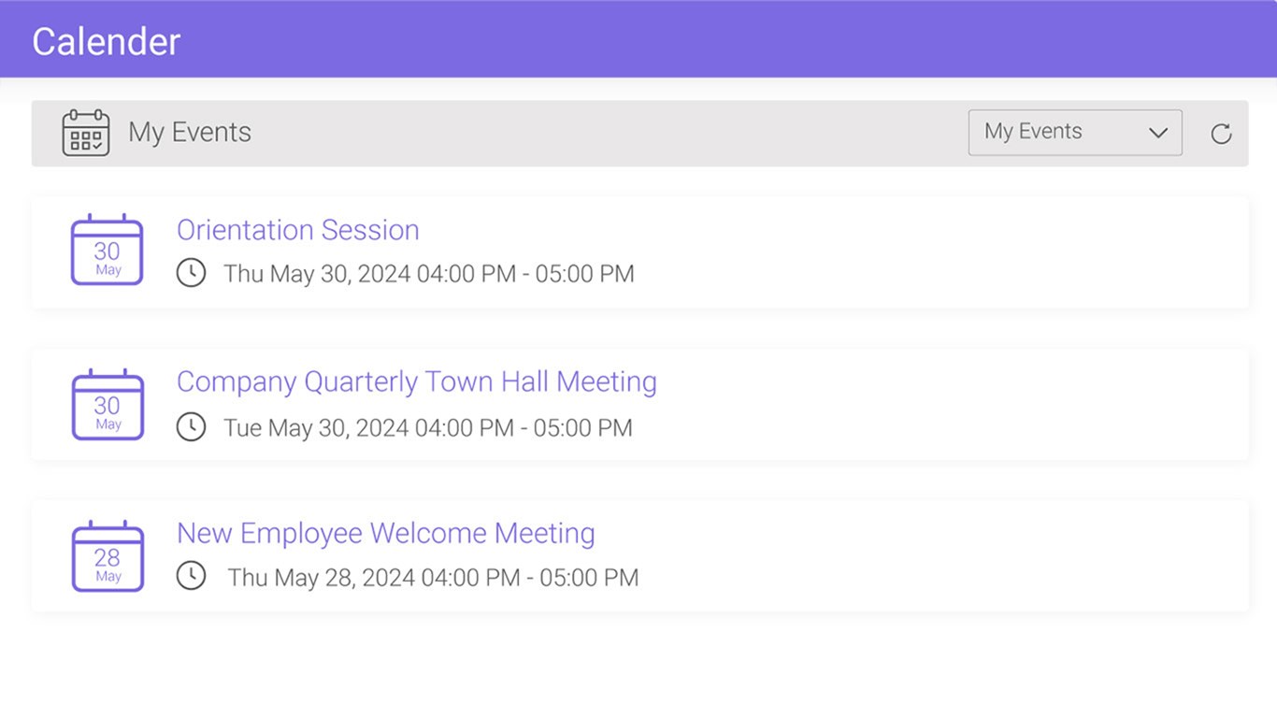Click the clock icon under Orientation Session
This screenshot has height=718, width=1277.
[x=191, y=273]
